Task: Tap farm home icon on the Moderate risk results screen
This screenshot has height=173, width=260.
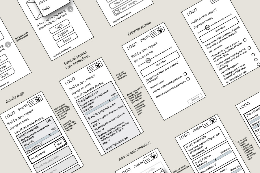Action: pos(213,121)
